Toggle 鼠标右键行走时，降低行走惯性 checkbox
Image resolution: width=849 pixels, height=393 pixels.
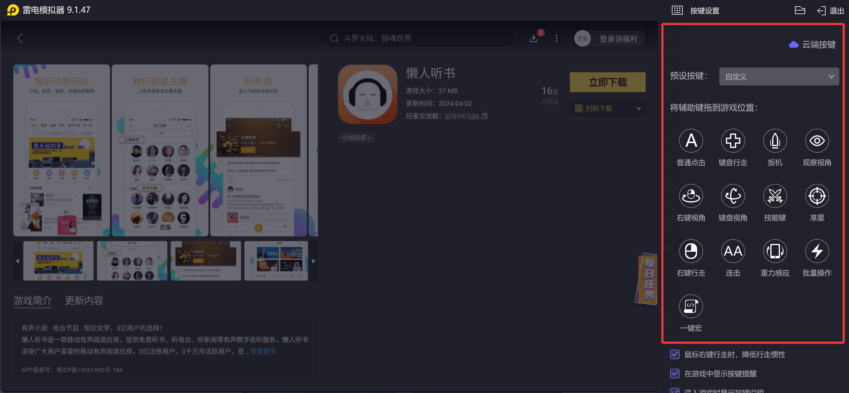[x=675, y=355]
